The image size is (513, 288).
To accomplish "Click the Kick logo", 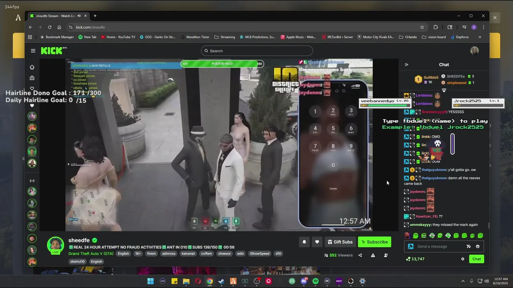I will click(54, 51).
